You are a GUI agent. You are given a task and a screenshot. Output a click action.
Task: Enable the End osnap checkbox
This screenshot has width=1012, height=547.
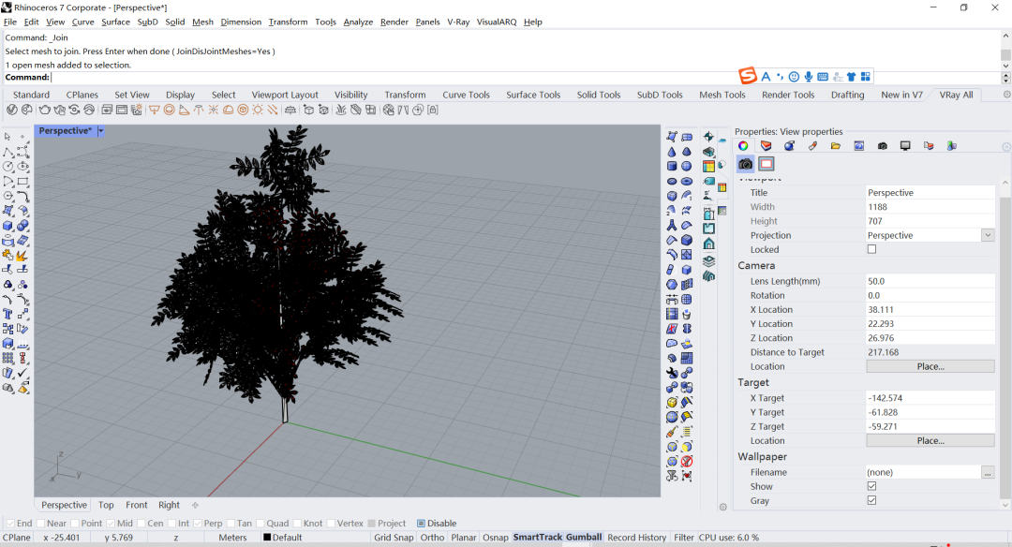(x=10, y=524)
